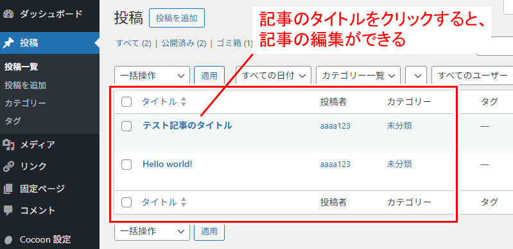Click the 投稿 page heading text
Viewport: 513px width, 249px height.
point(128,19)
